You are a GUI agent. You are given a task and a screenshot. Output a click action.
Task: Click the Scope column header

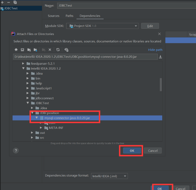click(192, 35)
